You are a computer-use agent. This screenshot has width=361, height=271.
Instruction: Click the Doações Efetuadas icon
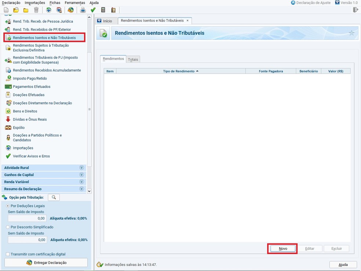[x=8, y=95]
